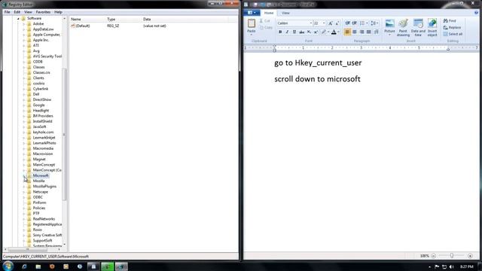Open the font family dropdown showing Calibri

click(310, 23)
